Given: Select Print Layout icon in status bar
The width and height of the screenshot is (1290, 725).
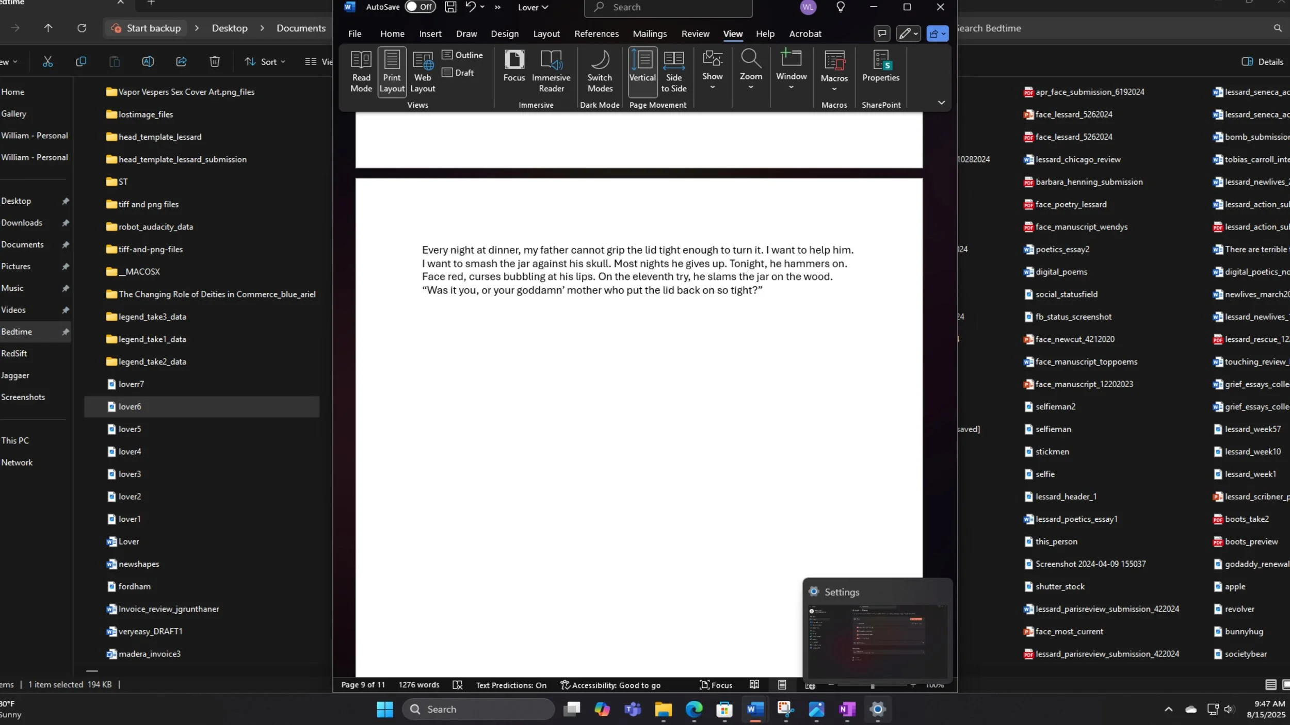Looking at the screenshot, I should 782,685.
